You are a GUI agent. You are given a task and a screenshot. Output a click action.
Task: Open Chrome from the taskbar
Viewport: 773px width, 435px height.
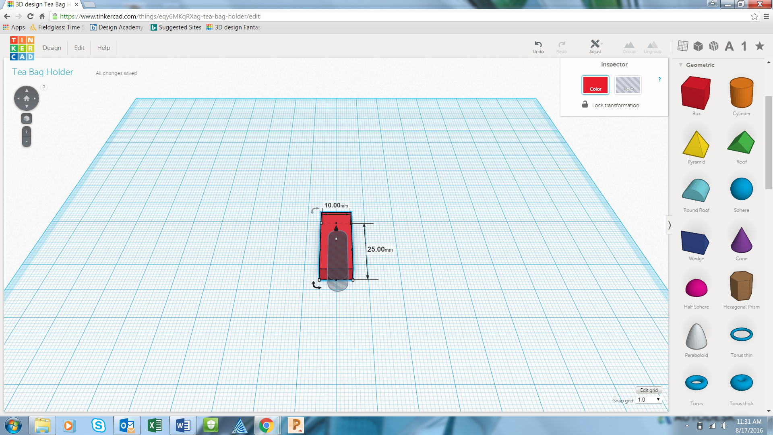tap(266, 425)
